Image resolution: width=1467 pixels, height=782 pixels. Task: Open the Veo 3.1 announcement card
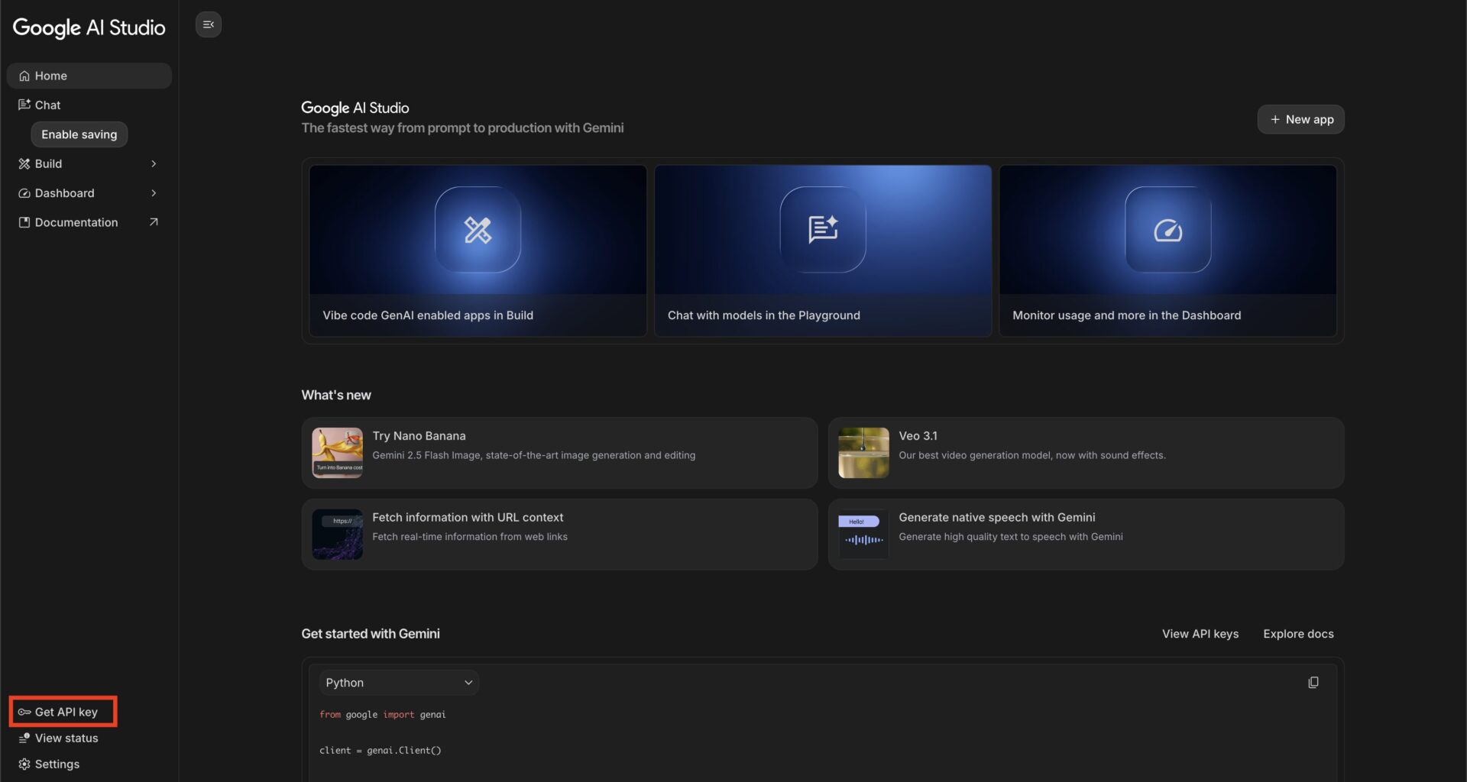(x=1084, y=452)
